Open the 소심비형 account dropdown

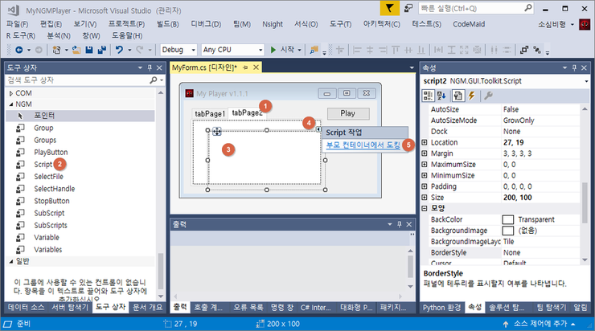tap(572, 25)
